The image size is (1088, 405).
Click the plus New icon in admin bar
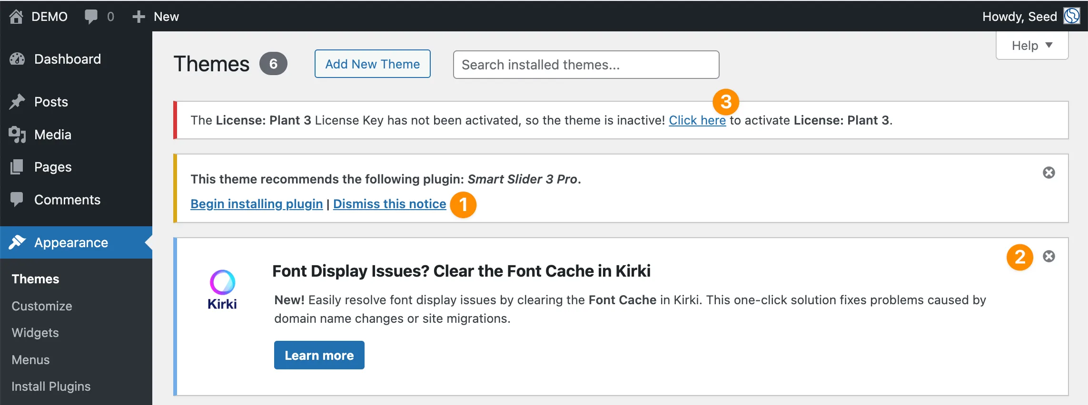pyautogui.click(x=138, y=17)
